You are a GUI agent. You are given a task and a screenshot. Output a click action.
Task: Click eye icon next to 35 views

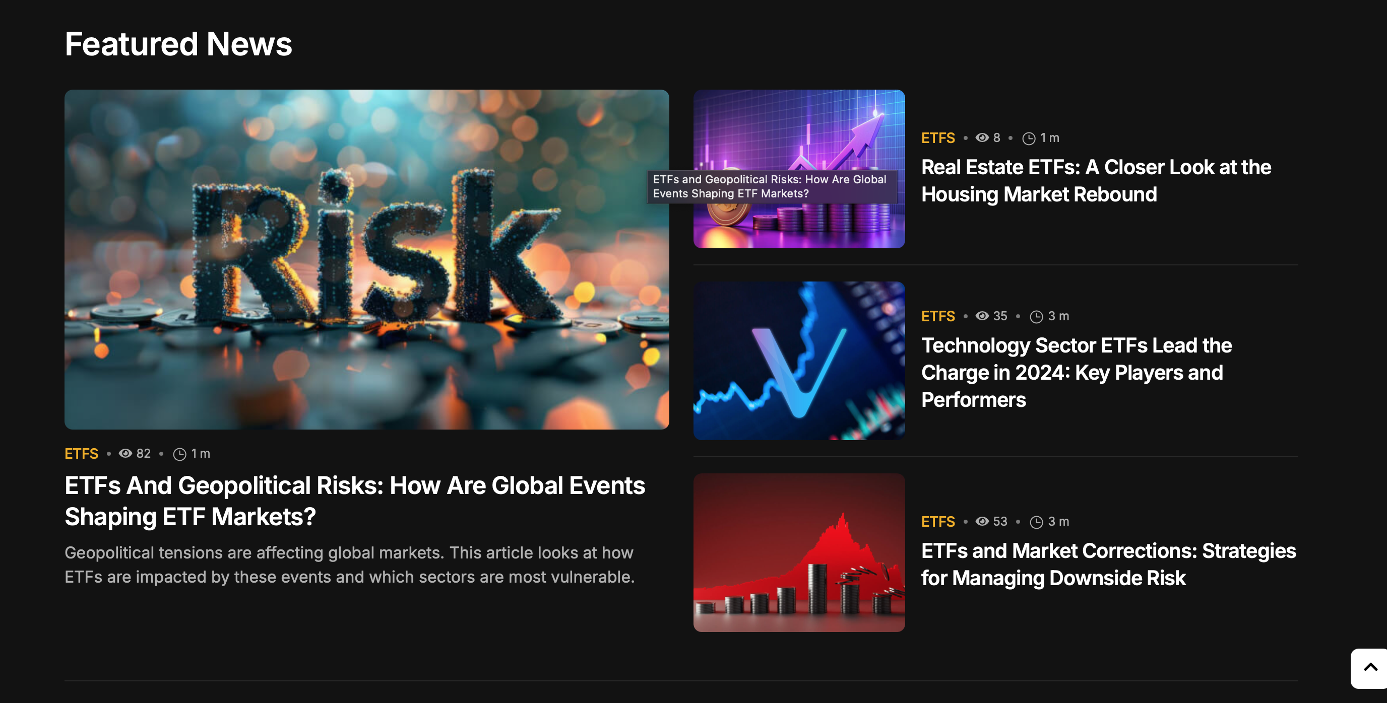(982, 316)
